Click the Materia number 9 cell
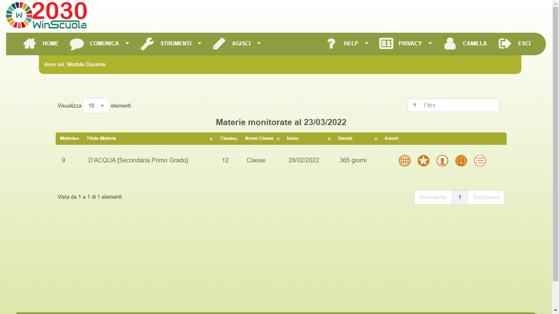The image size is (559, 314). [x=63, y=160]
